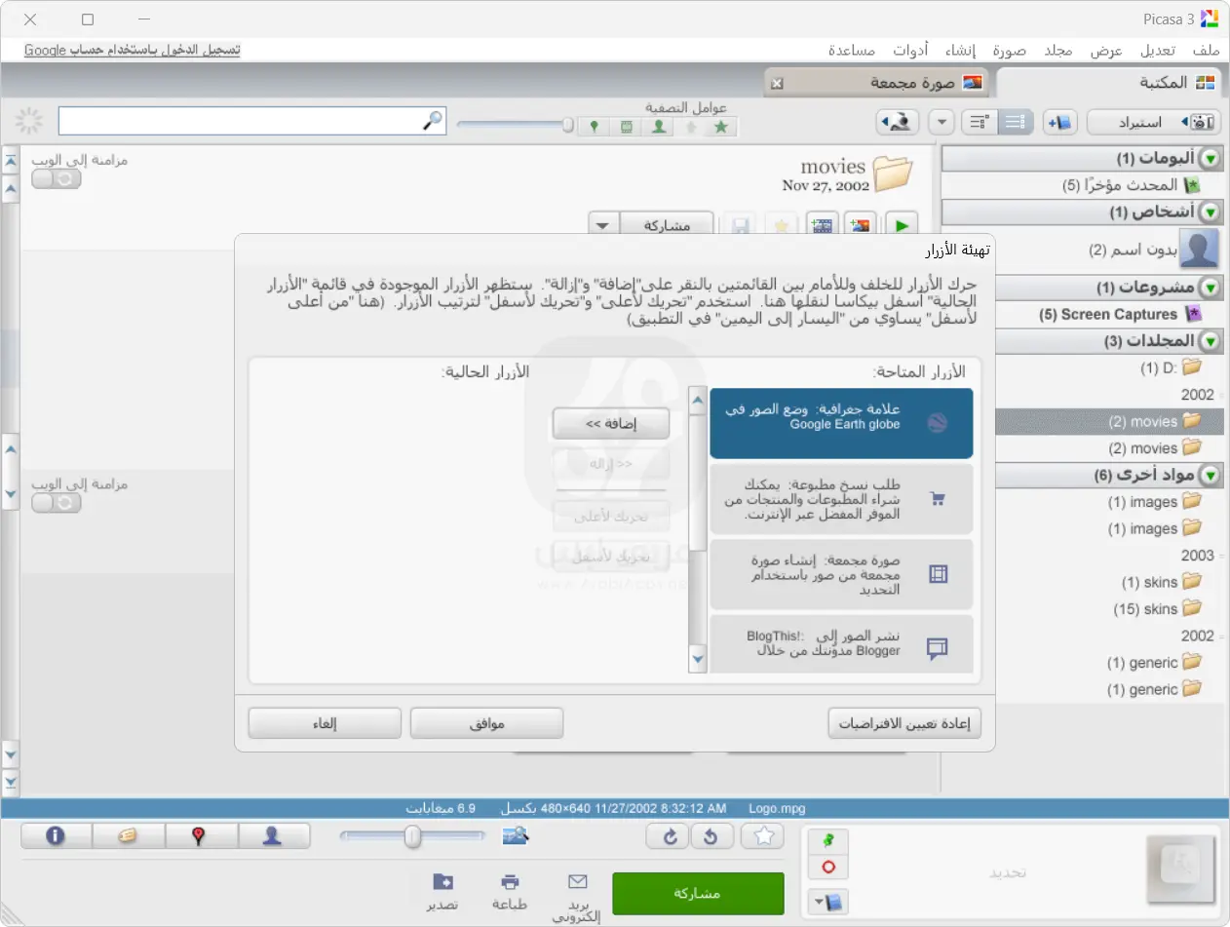The height and width of the screenshot is (927, 1230).
Task: Open the أدوات menu
Action: [910, 51]
